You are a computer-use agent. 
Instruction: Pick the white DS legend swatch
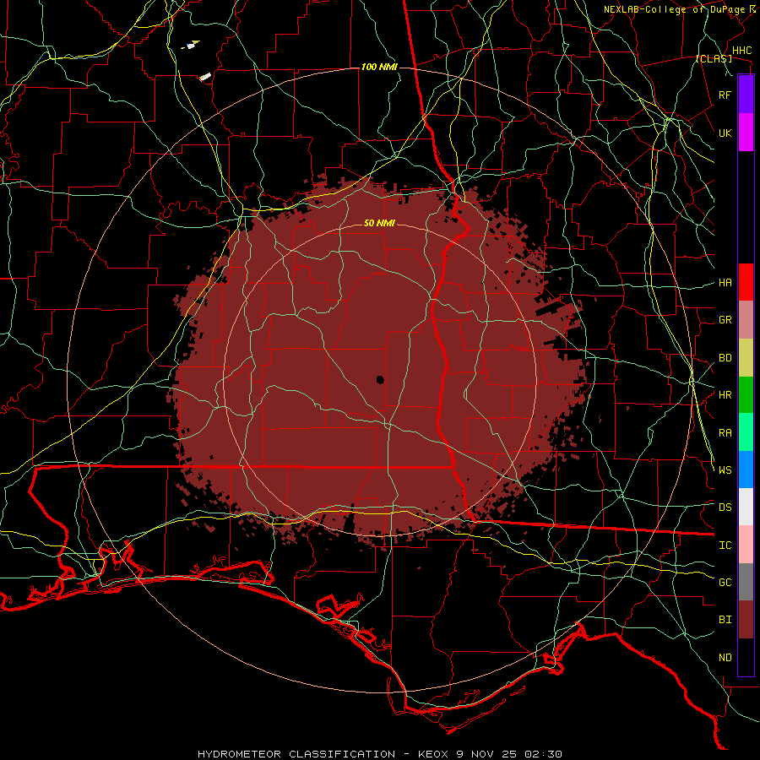[746, 507]
